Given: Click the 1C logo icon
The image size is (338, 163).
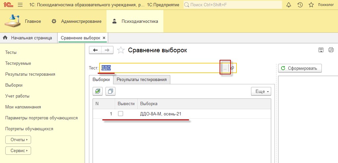Looking at the screenshot, I should pos(8,5).
